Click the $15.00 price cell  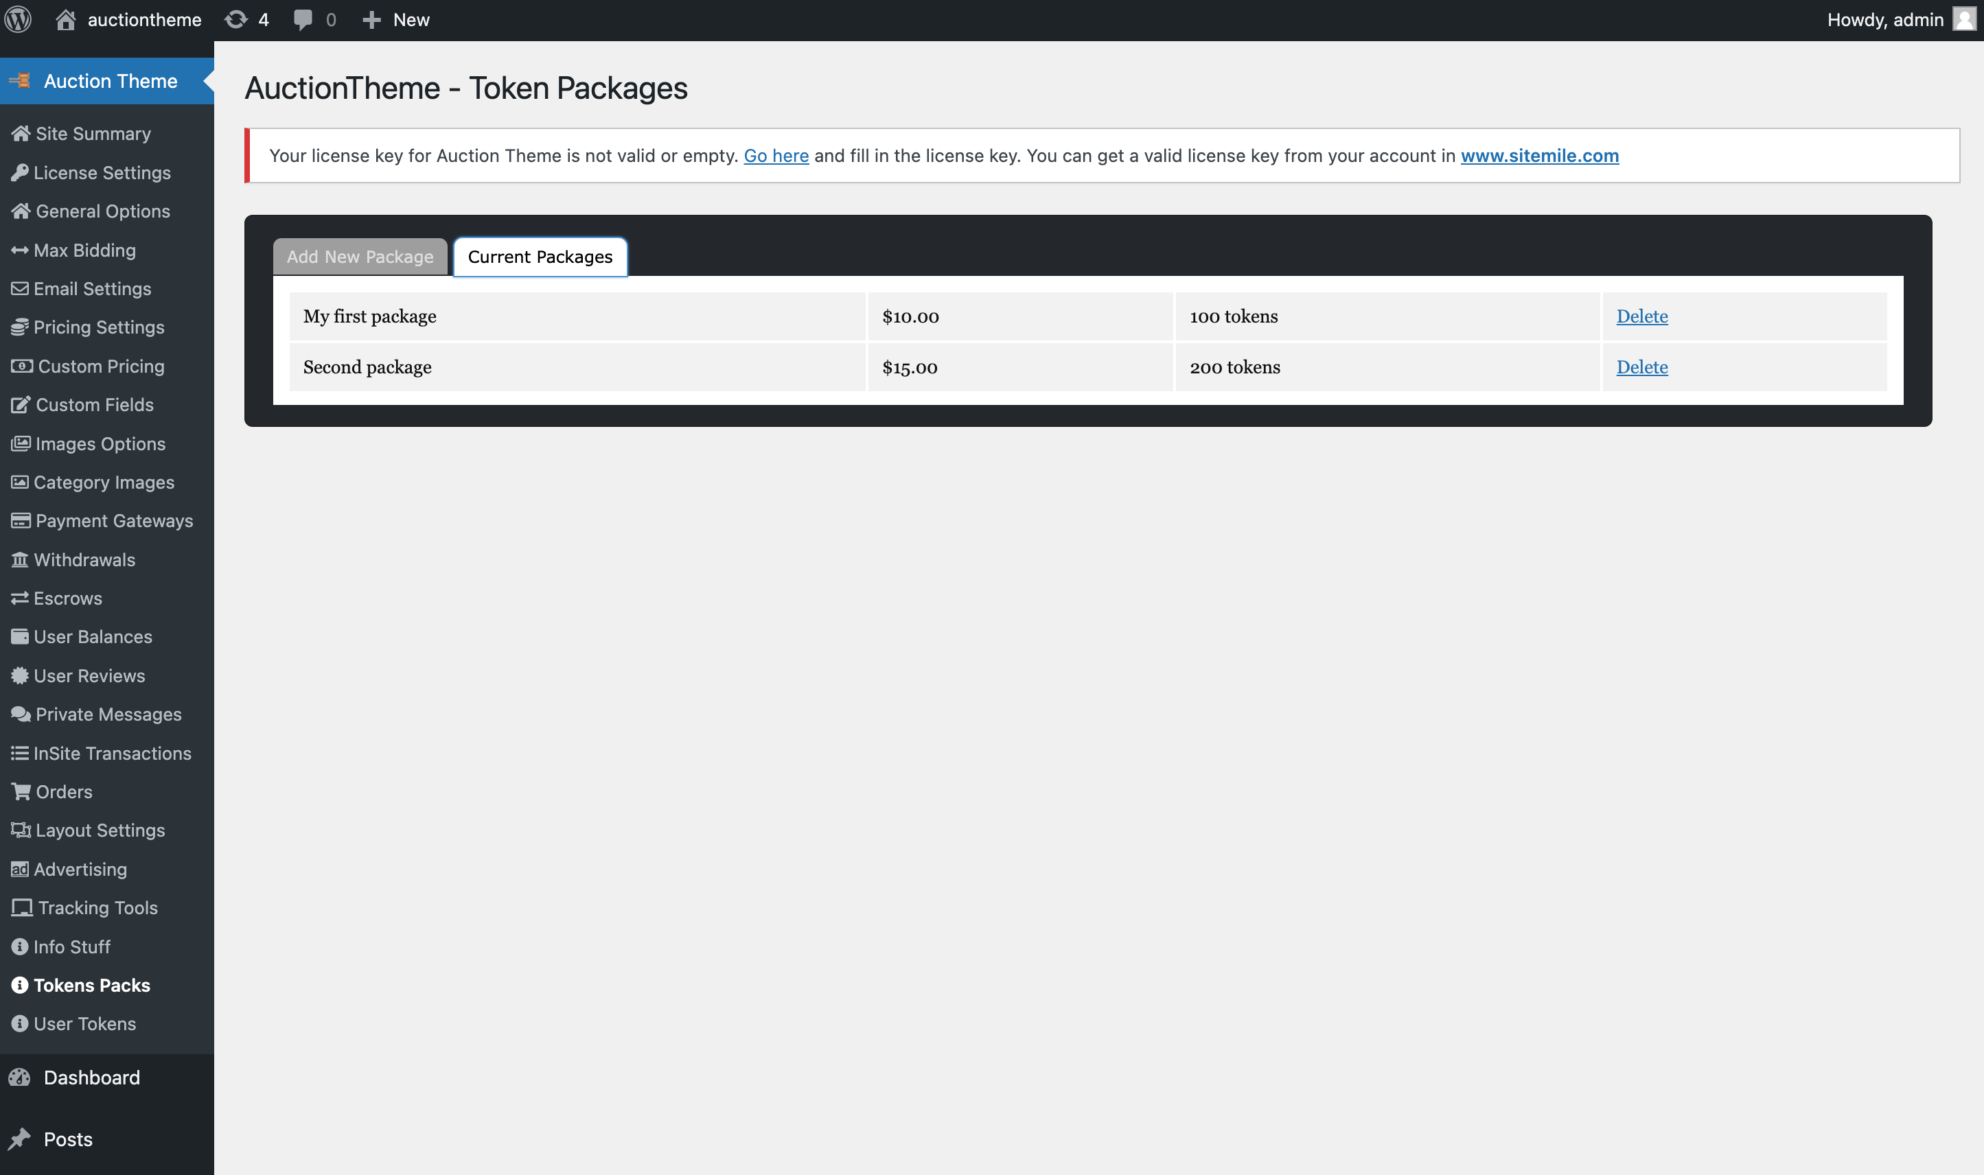pos(1020,367)
